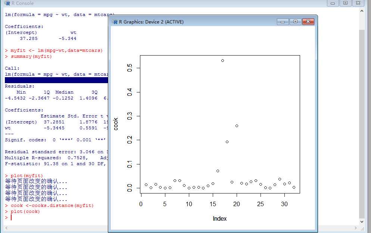Click the residual 3Q value '1.4096'

click(88, 98)
